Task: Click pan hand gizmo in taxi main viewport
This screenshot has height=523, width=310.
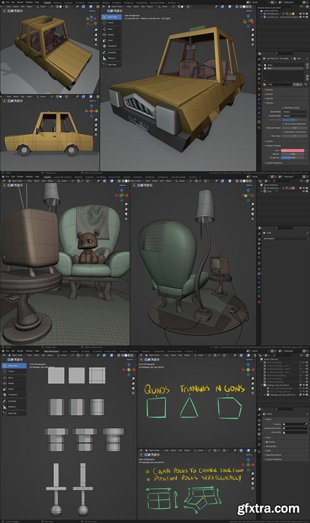Action: (253, 34)
